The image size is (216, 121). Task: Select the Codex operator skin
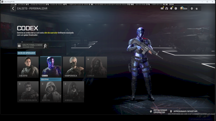point(51,67)
